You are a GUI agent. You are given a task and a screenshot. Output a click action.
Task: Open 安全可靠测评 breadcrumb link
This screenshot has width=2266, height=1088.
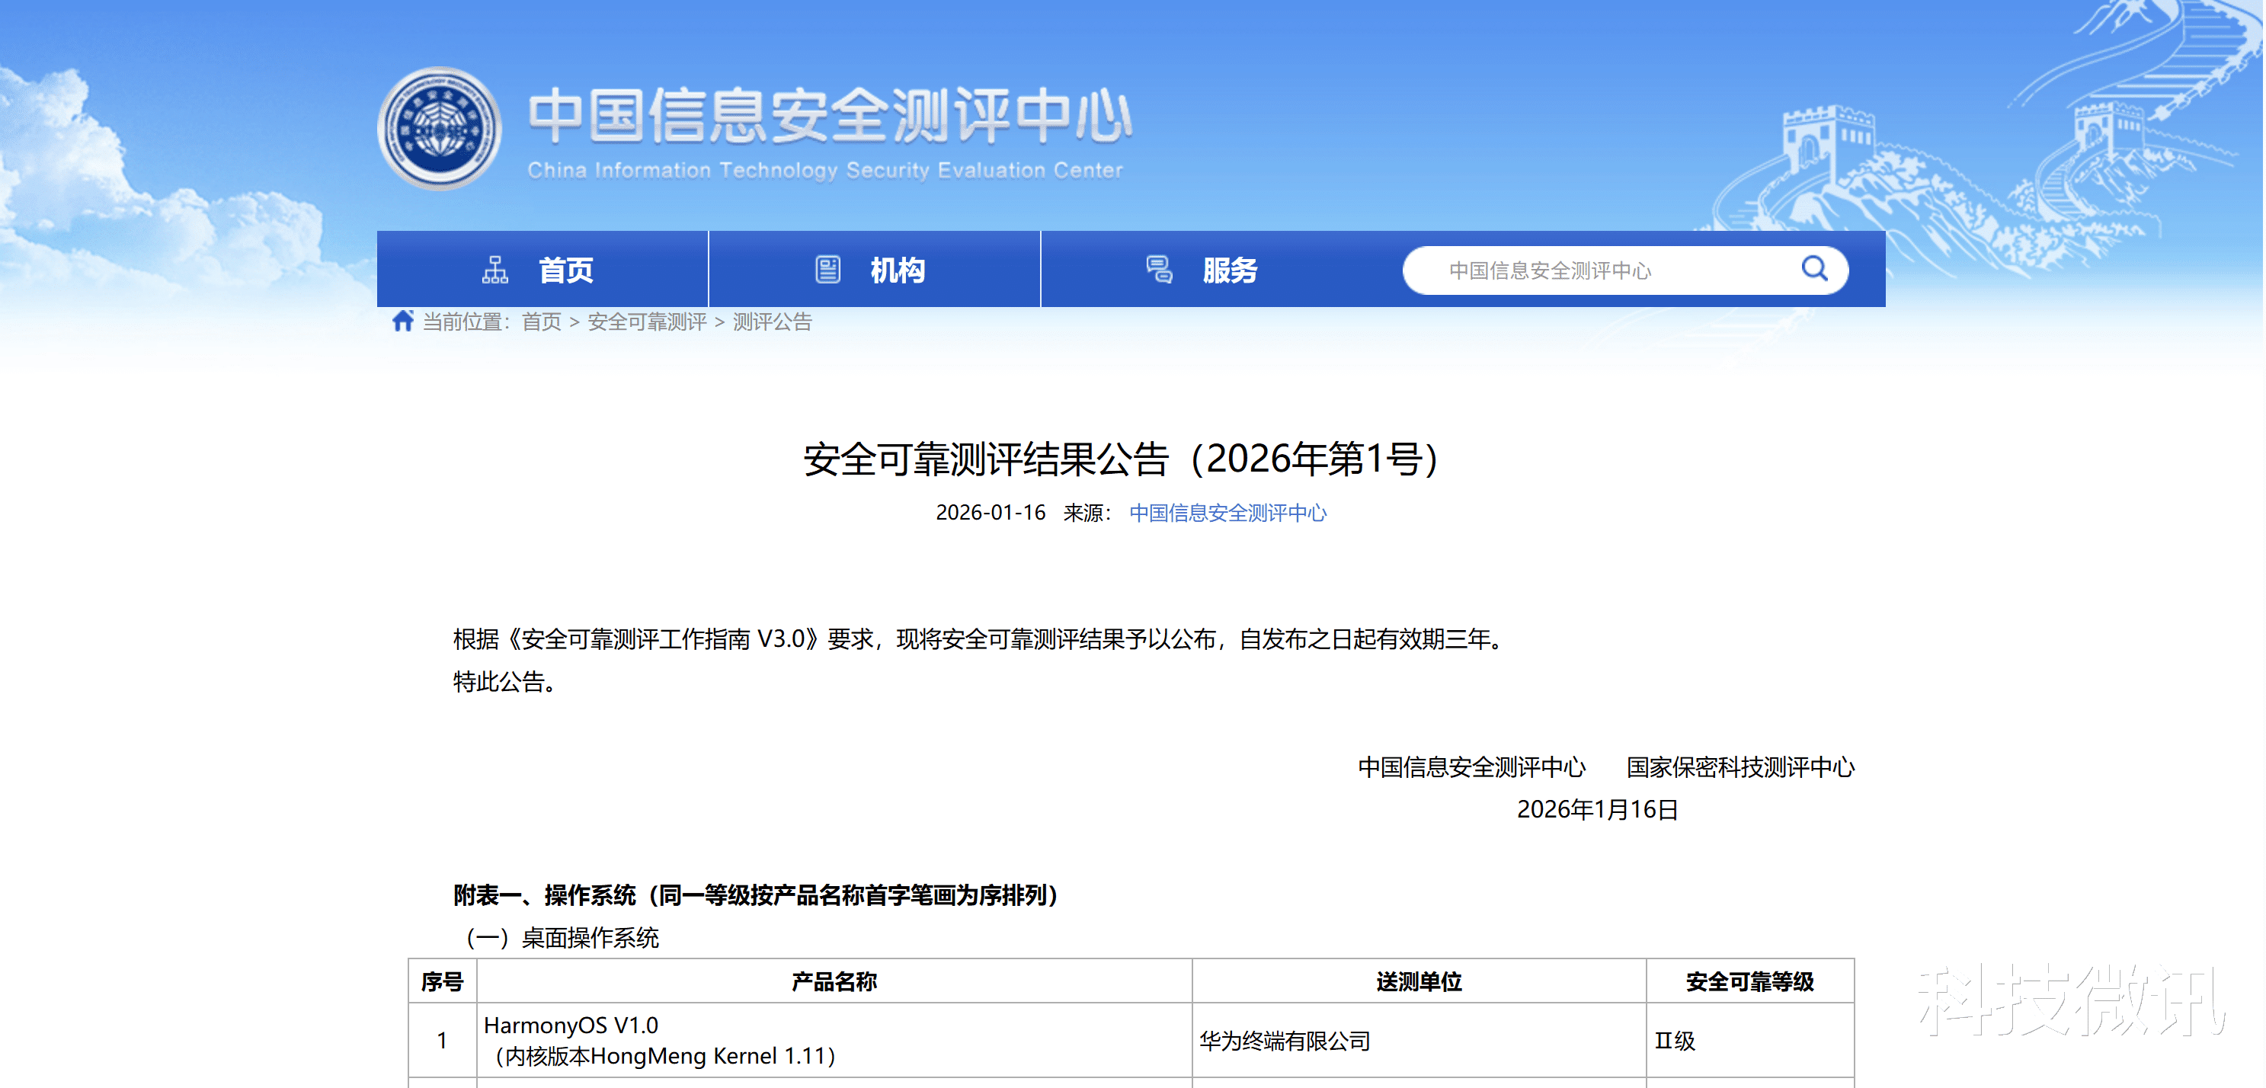pyautogui.click(x=647, y=322)
